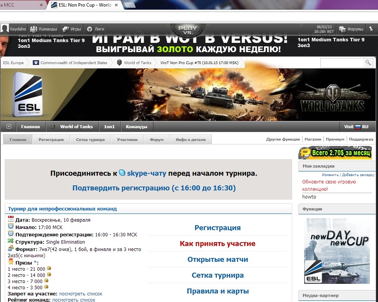Click in the search input field

pyautogui.click(x=342, y=63)
